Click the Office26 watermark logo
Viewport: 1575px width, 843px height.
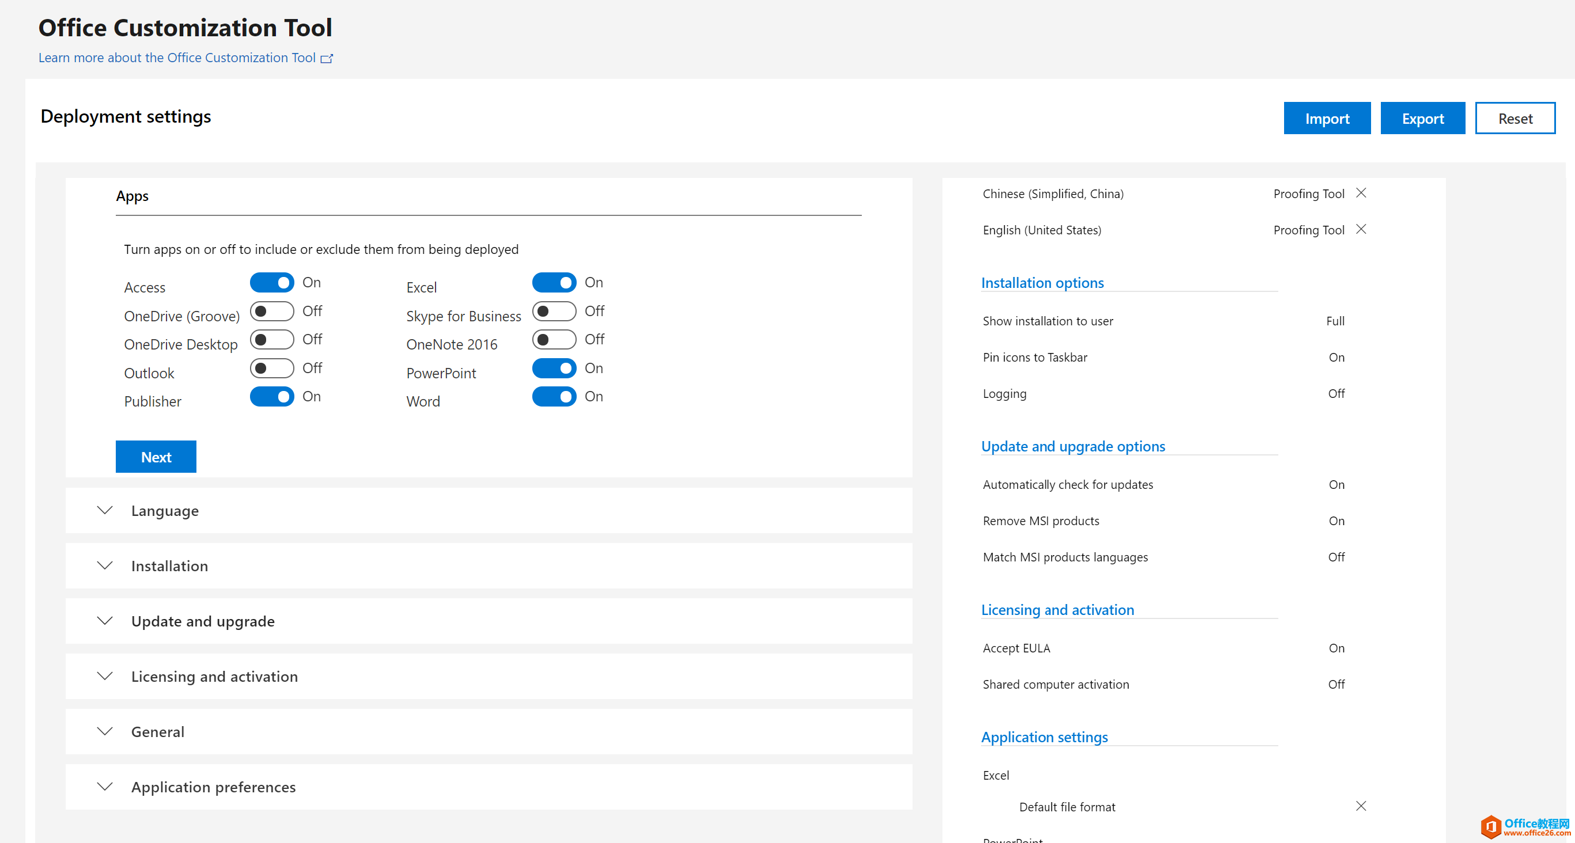[x=1491, y=826]
